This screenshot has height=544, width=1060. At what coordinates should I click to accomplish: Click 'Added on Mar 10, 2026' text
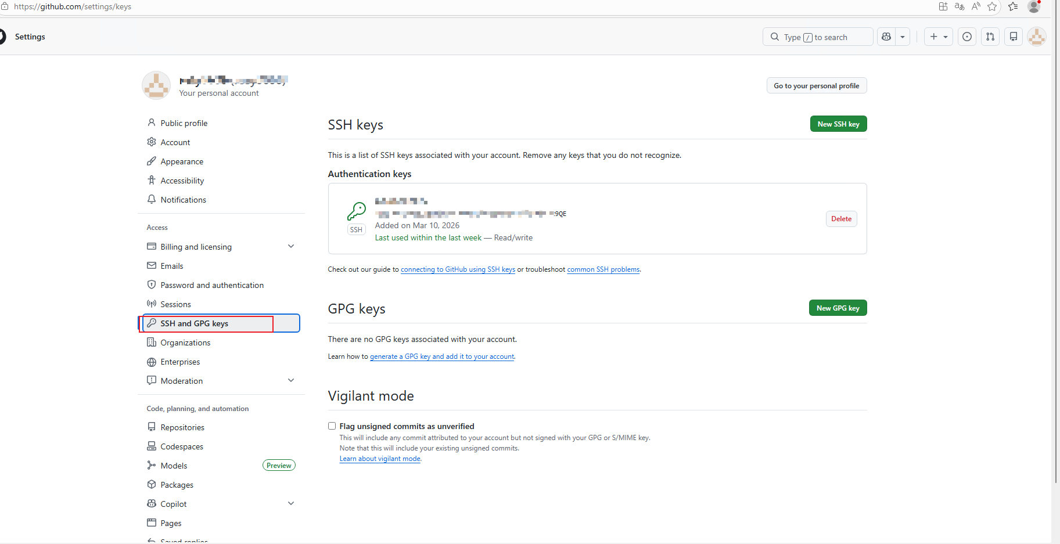click(x=417, y=225)
